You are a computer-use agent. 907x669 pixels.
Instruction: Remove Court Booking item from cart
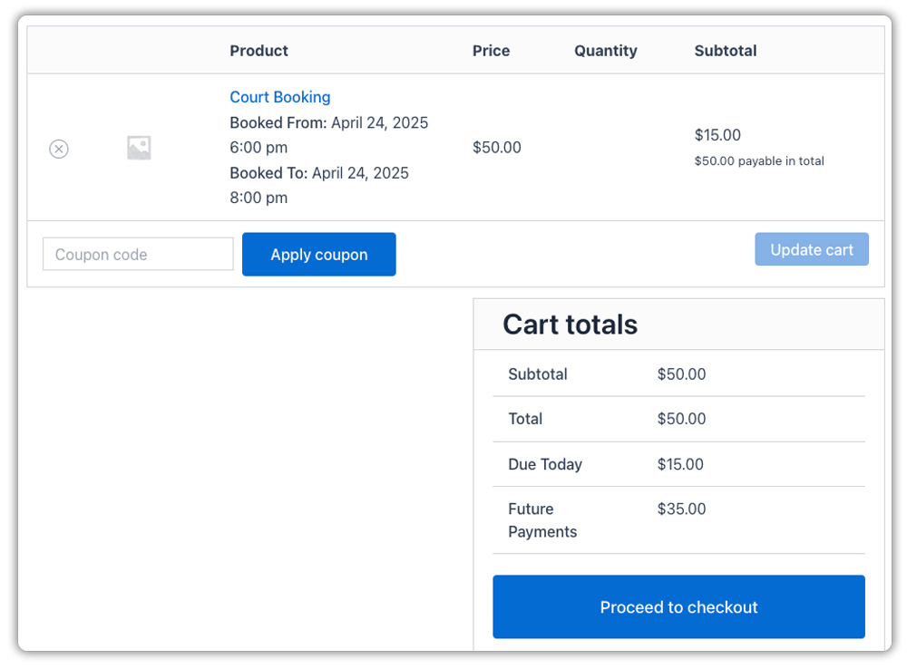coord(59,149)
